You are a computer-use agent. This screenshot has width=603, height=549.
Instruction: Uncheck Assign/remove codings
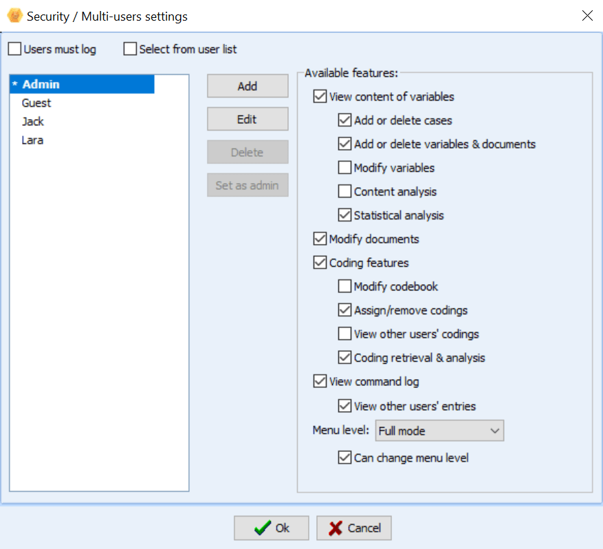[x=344, y=310]
